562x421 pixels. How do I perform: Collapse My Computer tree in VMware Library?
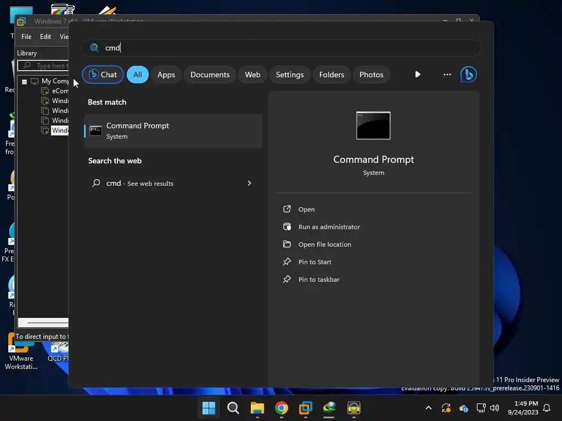[x=24, y=82]
